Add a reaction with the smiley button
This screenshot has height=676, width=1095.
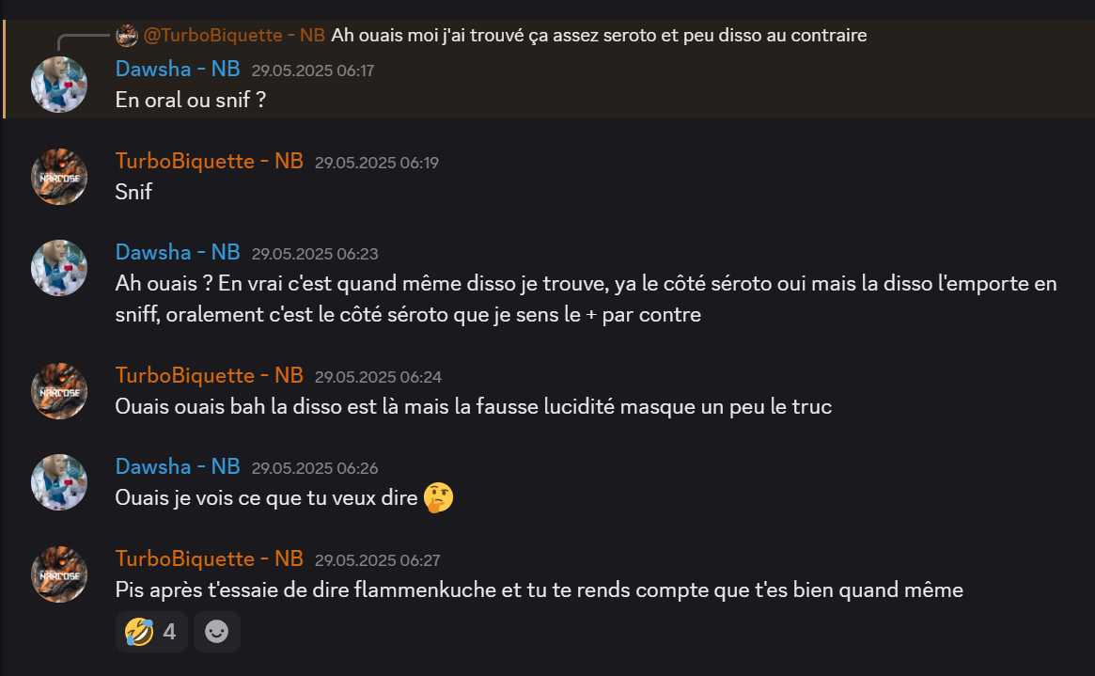[x=216, y=632]
